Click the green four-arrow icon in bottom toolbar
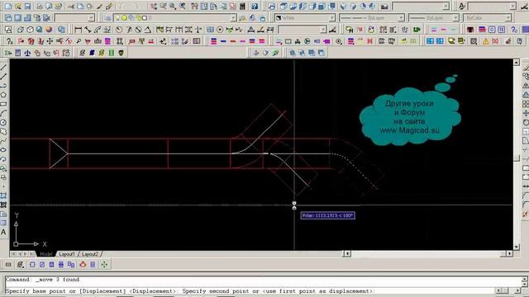Image resolution: width=529 pixels, height=297 pixels. [104, 265]
